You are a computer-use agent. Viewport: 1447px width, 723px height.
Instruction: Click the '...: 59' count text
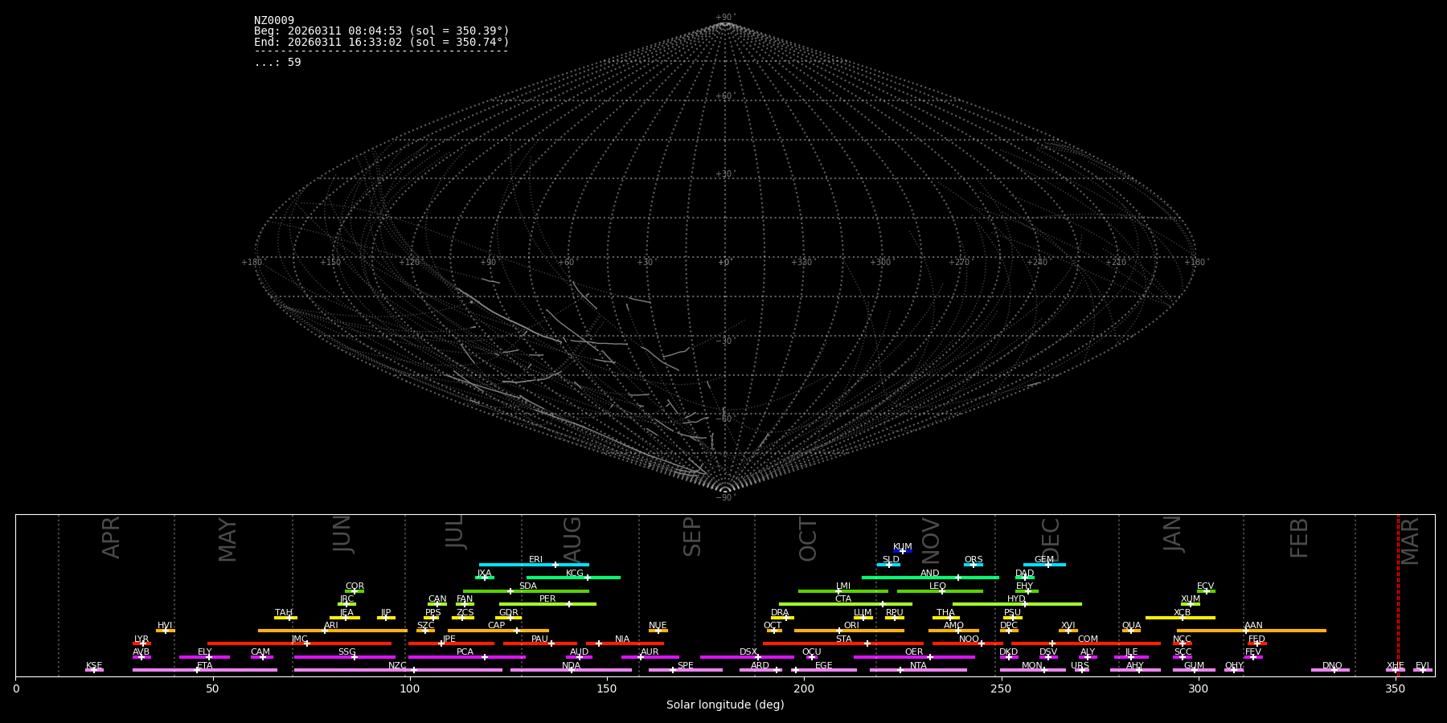(x=277, y=63)
